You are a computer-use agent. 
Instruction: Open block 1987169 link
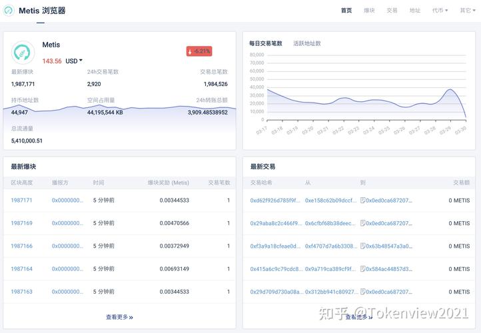[21, 223]
